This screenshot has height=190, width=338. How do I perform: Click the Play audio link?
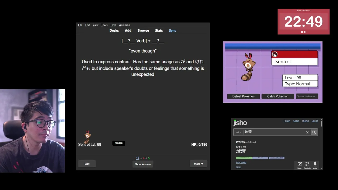click(241, 163)
